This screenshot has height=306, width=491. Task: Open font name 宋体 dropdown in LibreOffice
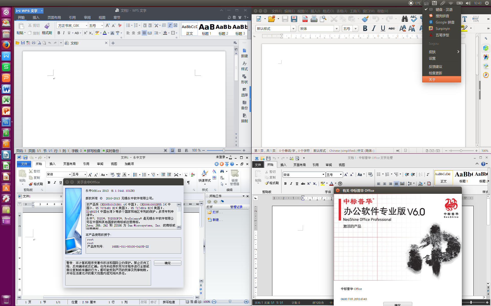pos(337,29)
